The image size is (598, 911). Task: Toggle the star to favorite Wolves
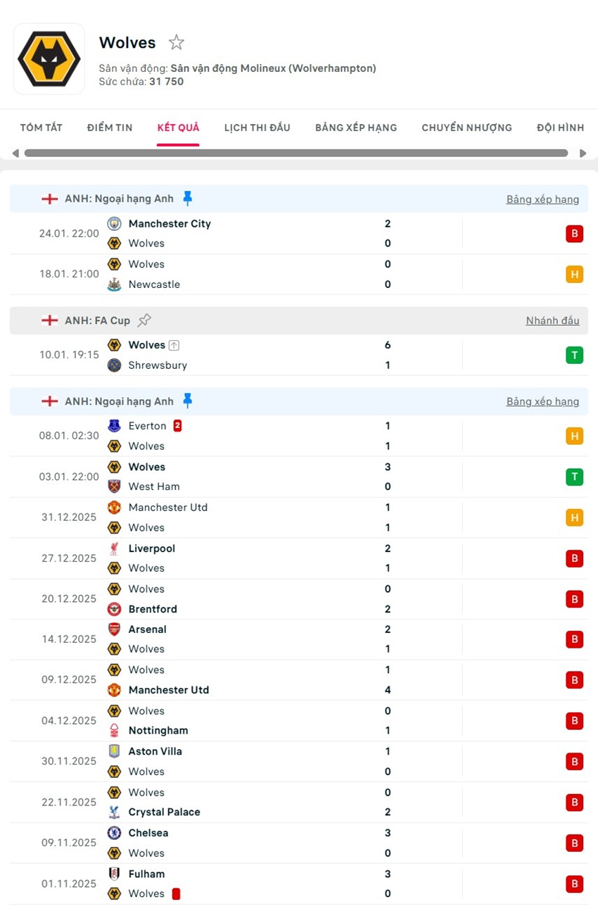176,42
